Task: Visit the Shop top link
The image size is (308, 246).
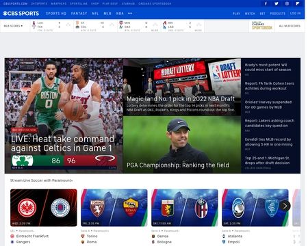Action: (95, 3)
